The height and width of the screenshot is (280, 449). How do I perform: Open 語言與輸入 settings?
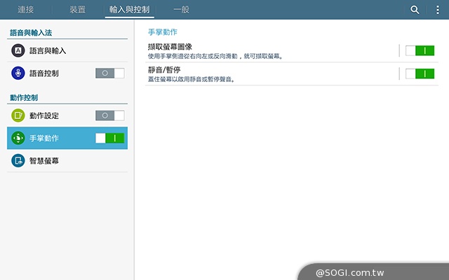67,50
